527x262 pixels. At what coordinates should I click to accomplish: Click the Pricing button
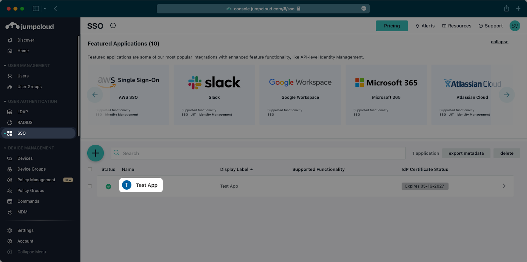point(391,26)
